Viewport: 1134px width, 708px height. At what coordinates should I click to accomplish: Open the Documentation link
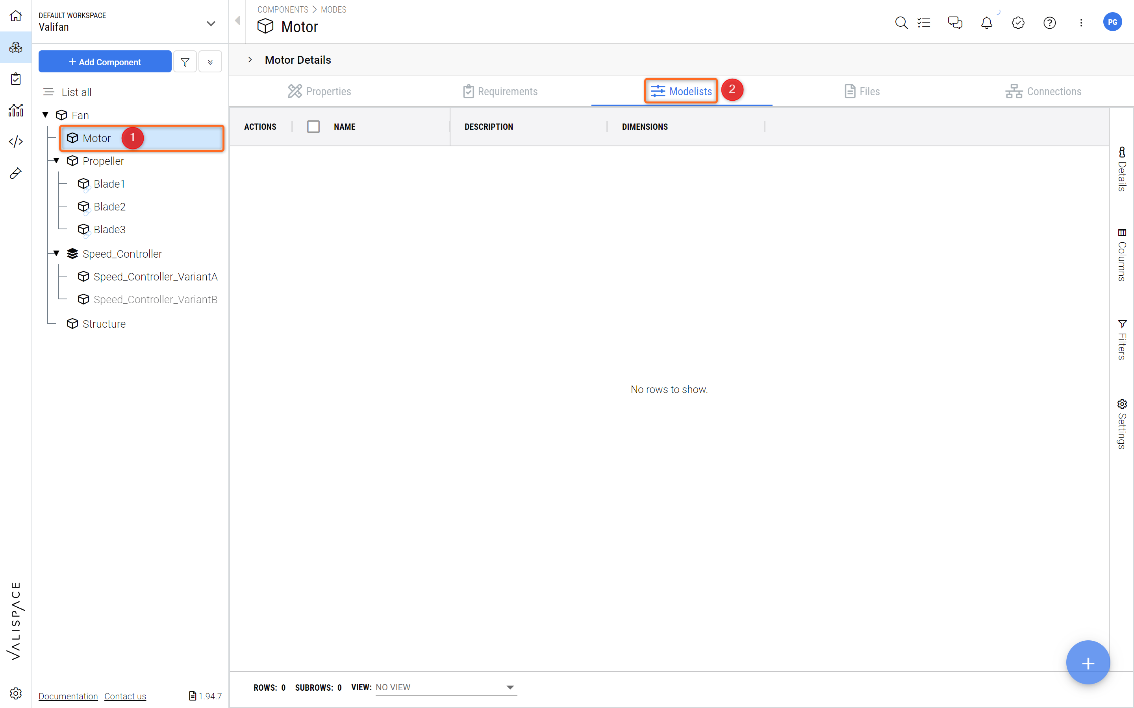68,696
